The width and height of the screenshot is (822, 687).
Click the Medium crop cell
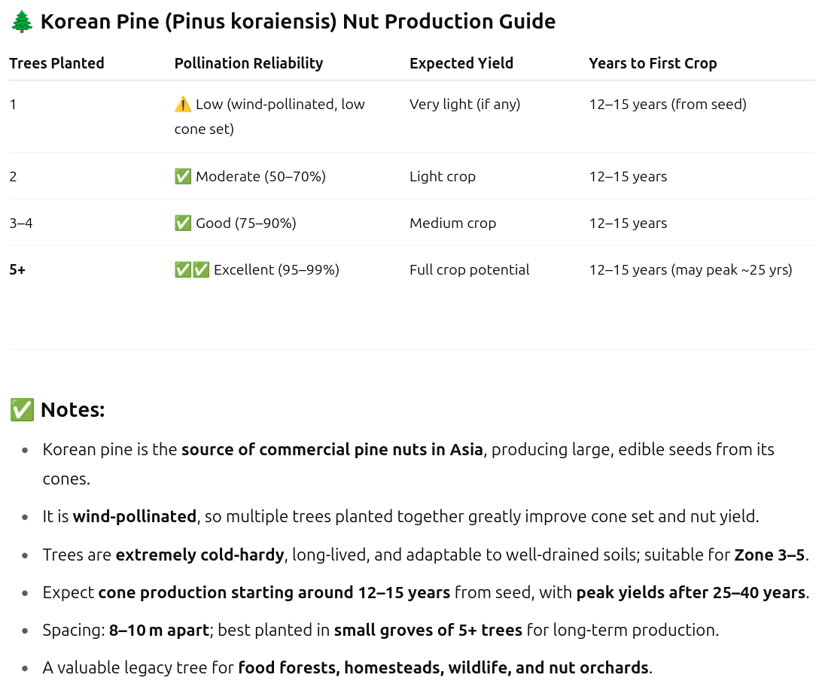click(x=453, y=223)
